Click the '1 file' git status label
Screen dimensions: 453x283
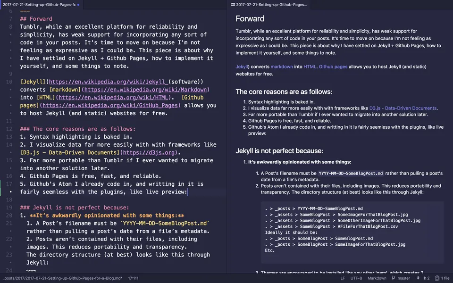[445, 278]
